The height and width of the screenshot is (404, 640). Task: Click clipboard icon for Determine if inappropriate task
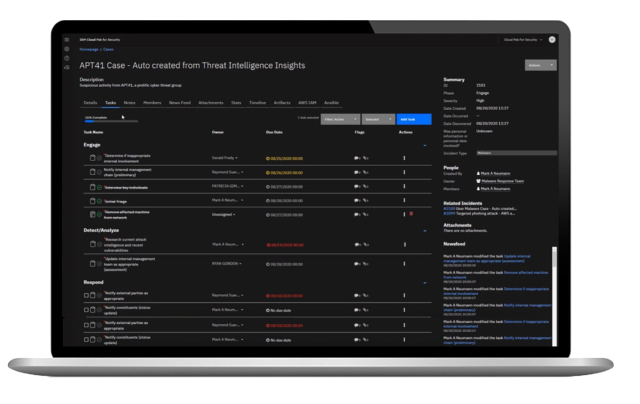(92, 158)
